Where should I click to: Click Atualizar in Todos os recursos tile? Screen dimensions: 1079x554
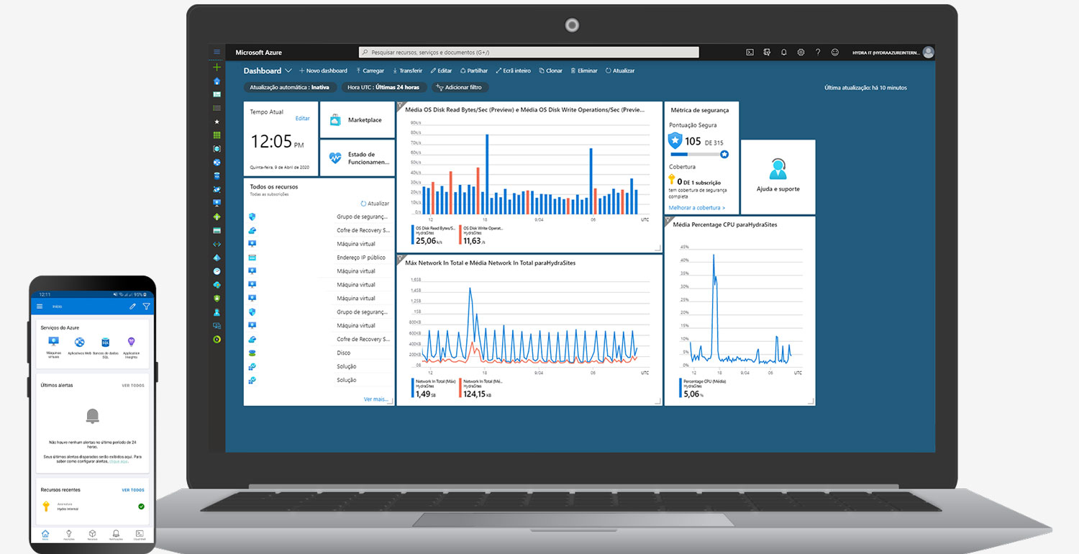(375, 204)
